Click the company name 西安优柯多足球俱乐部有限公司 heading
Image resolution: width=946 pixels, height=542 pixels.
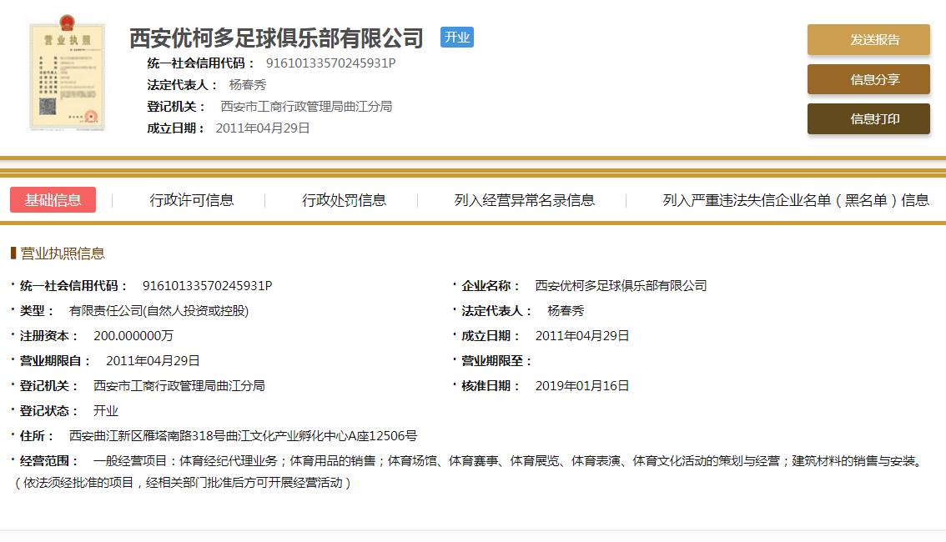275,38
